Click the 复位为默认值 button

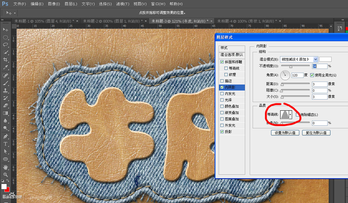click(316, 133)
